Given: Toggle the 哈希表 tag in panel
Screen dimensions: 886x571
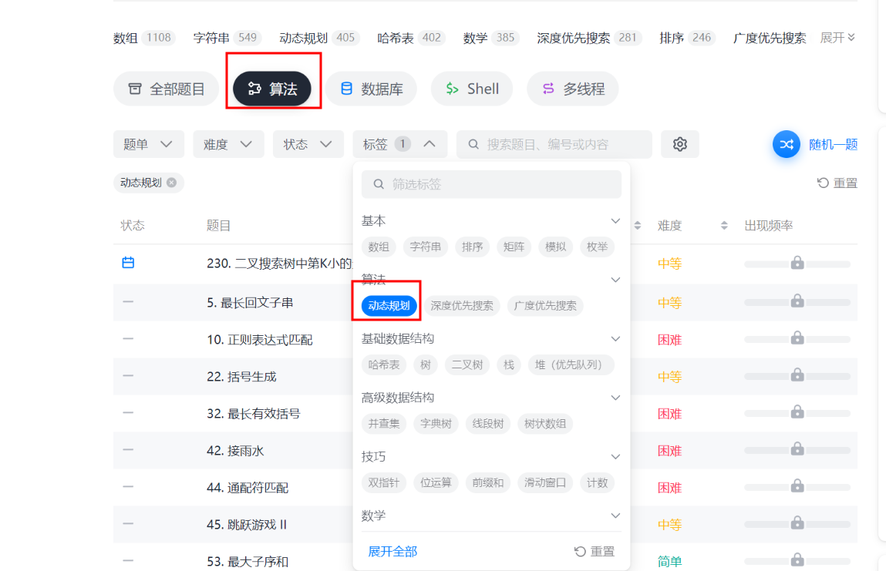Looking at the screenshot, I should pyautogui.click(x=384, y=364).
